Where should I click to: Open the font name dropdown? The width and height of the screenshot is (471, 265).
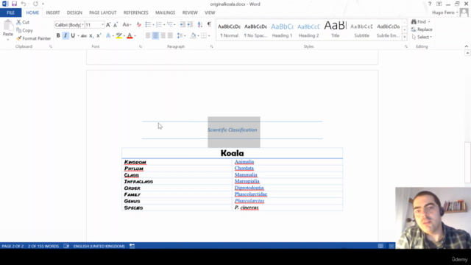click(83, 25)
